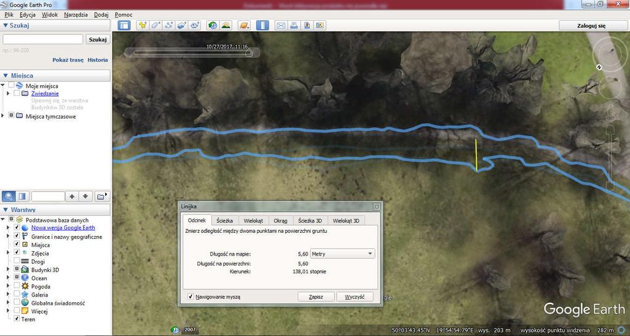
Task: Expand the Globalna świadomość layer
Action: pos(8,302)
